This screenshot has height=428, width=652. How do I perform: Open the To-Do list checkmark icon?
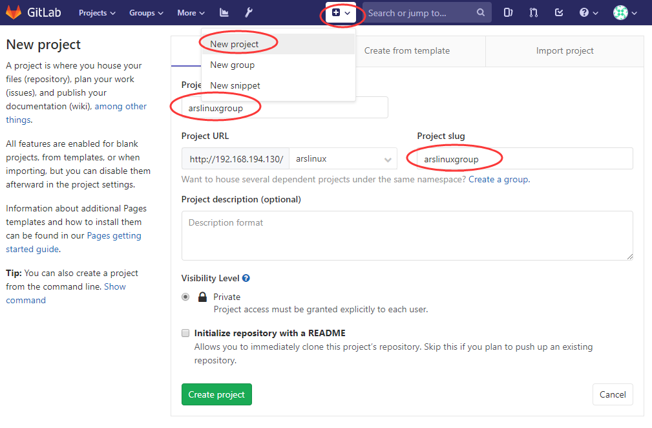coord(559,12)
